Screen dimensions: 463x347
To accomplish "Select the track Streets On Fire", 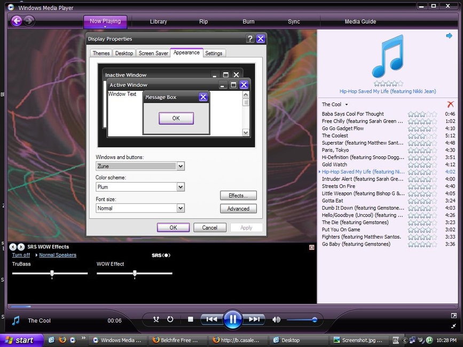I will pos(339,186).
